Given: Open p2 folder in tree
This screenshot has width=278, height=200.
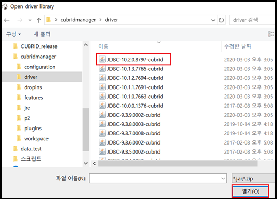Looking at the screenshot, I should click(x=27, y=118).
